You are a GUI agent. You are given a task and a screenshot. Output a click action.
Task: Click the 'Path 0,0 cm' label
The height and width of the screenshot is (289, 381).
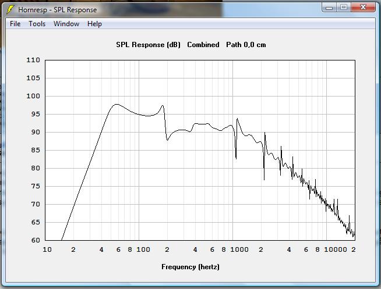246,45
